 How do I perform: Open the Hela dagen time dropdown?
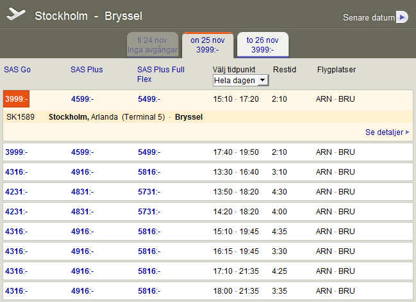pos(241,81)
